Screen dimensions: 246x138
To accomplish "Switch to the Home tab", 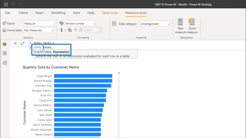I will (x=23, y=13).
